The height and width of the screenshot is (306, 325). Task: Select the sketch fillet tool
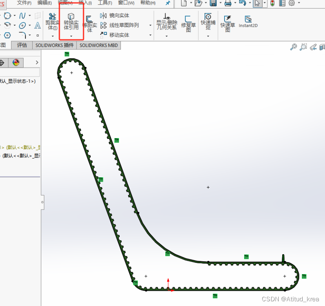pos(22,35)
